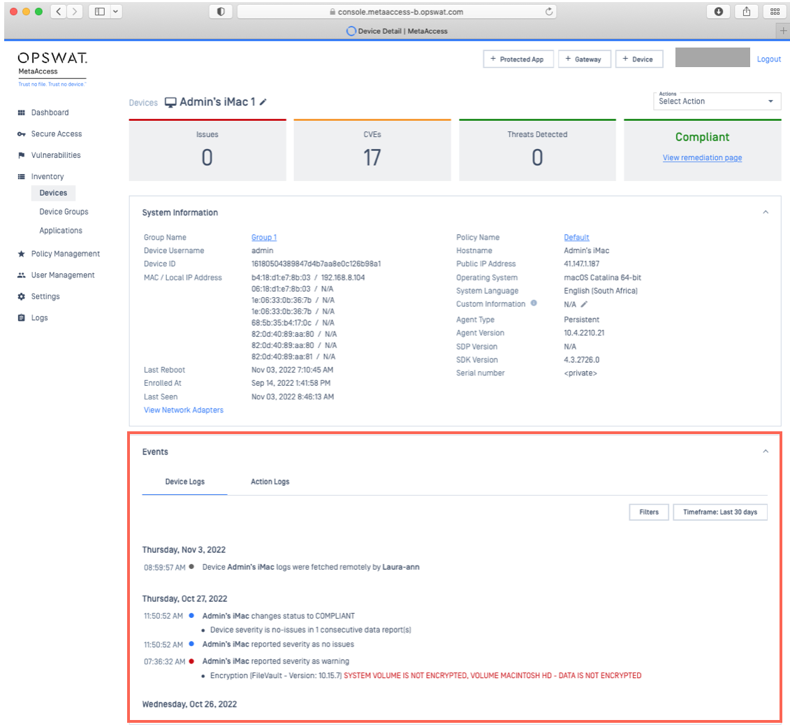Add a new Safari tab

[782, 31]
